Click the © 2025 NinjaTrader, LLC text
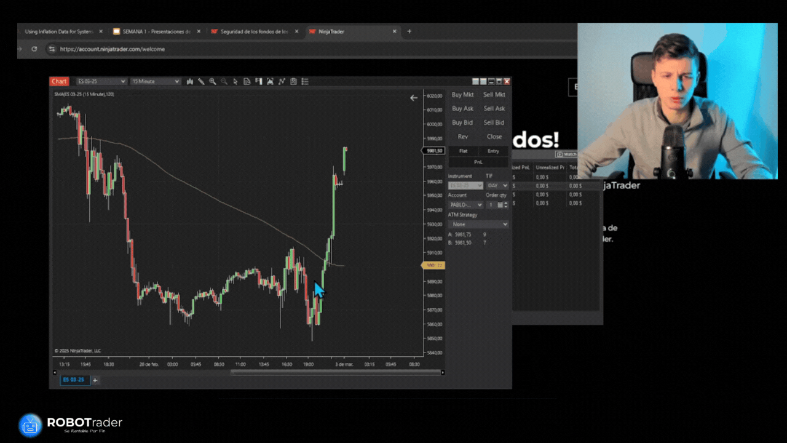 pos(77,351)
